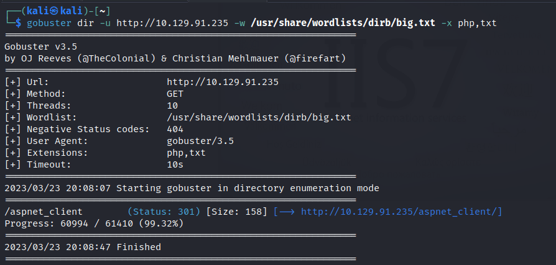Image resolution: width=556 pixels, height=265 pixels.
Task: Click the Gobuster v3.5 version header
Action: point(42,47)
